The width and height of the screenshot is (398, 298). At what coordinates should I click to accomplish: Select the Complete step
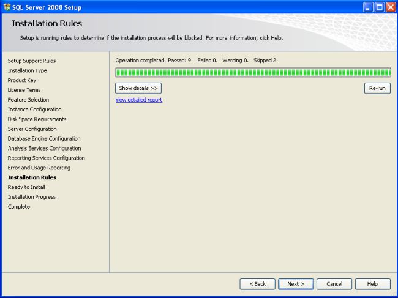pos(19,207)
